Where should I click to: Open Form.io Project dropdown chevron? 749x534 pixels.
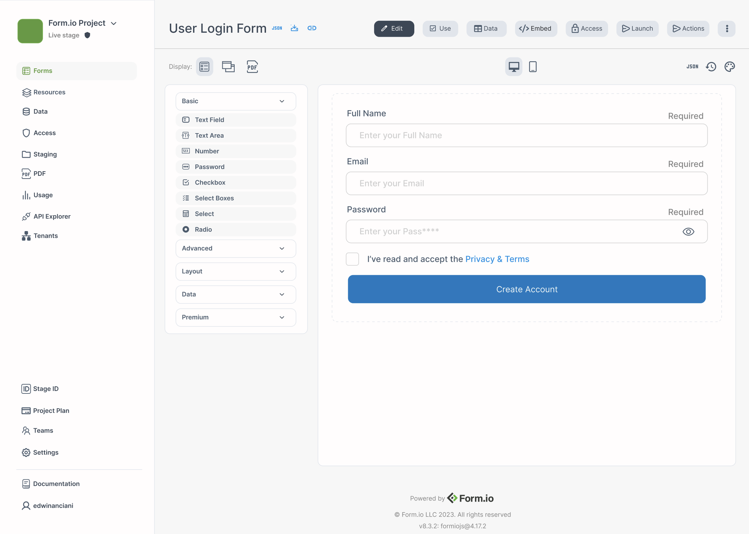tap(114, 23)
